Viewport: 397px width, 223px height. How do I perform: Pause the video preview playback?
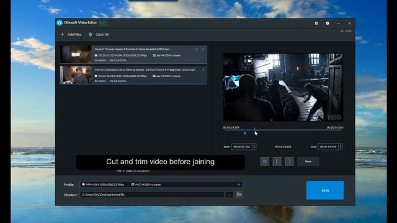coord(265,161)
